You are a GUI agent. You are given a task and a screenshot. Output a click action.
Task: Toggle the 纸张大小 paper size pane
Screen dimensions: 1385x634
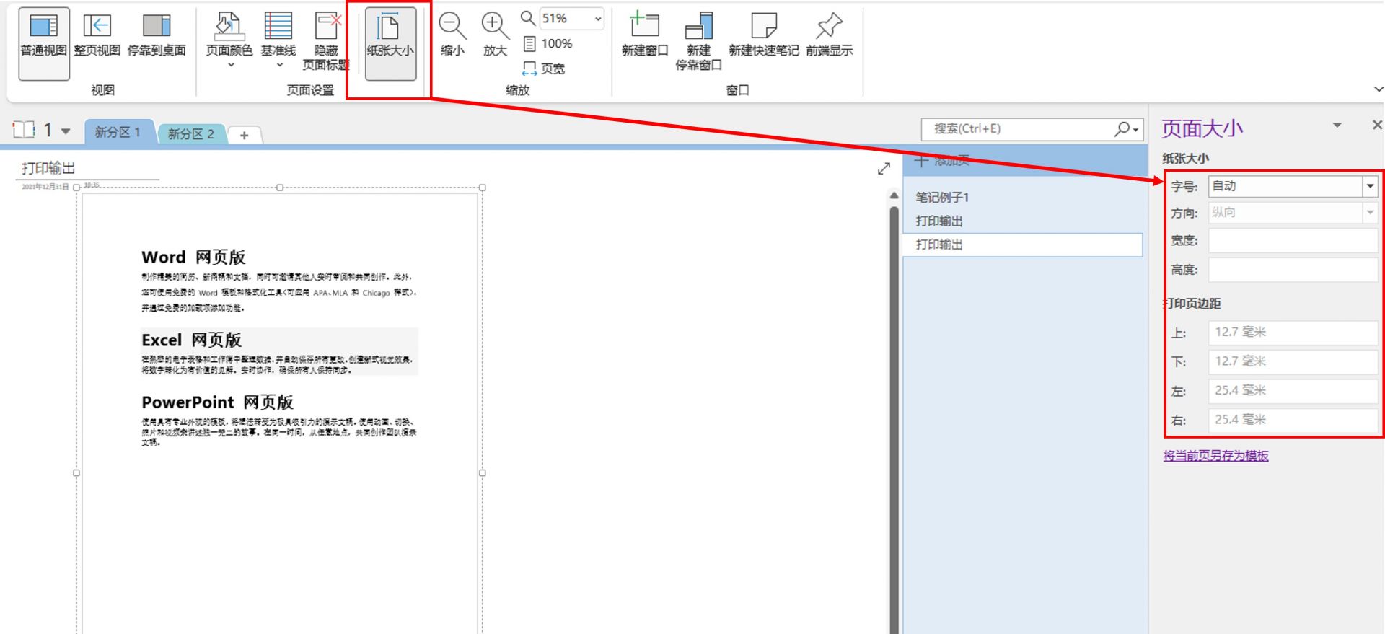click(x=390, y=43)
